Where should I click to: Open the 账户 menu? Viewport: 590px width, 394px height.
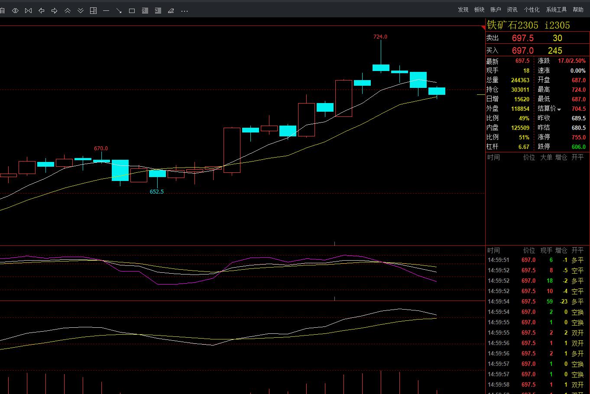[496, 10]
